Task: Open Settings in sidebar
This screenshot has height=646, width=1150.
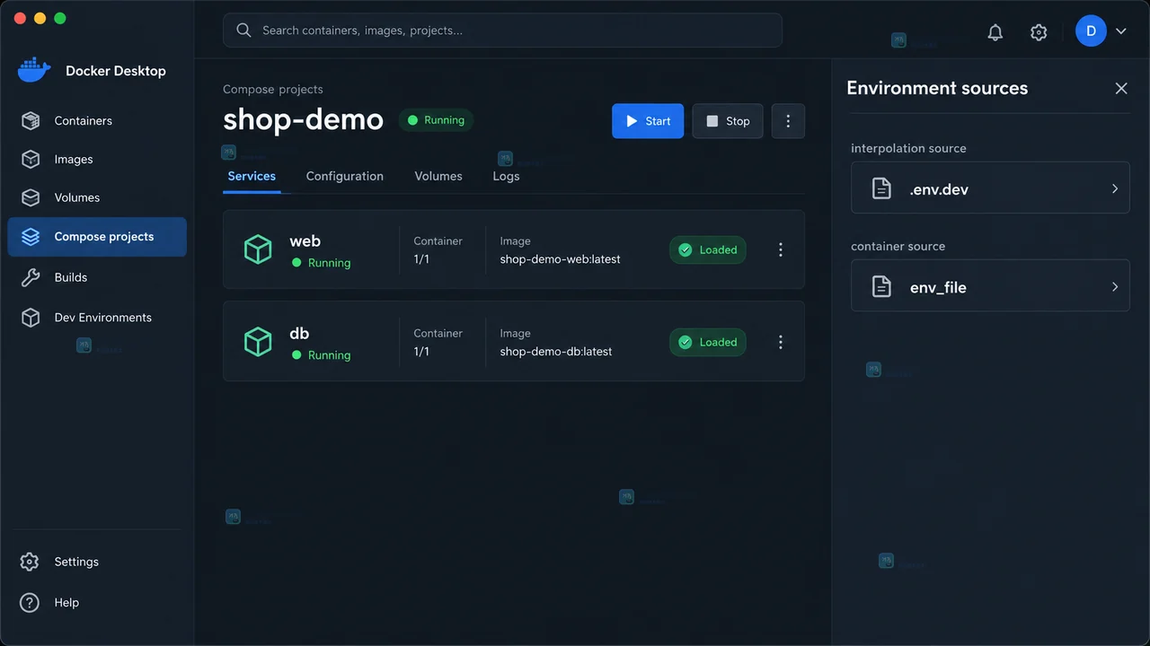Action: (97, 562)
